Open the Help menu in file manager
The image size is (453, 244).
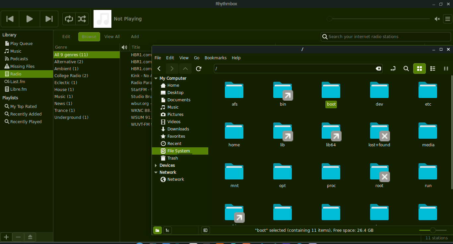pyautogui.click(x=236, y=58)
